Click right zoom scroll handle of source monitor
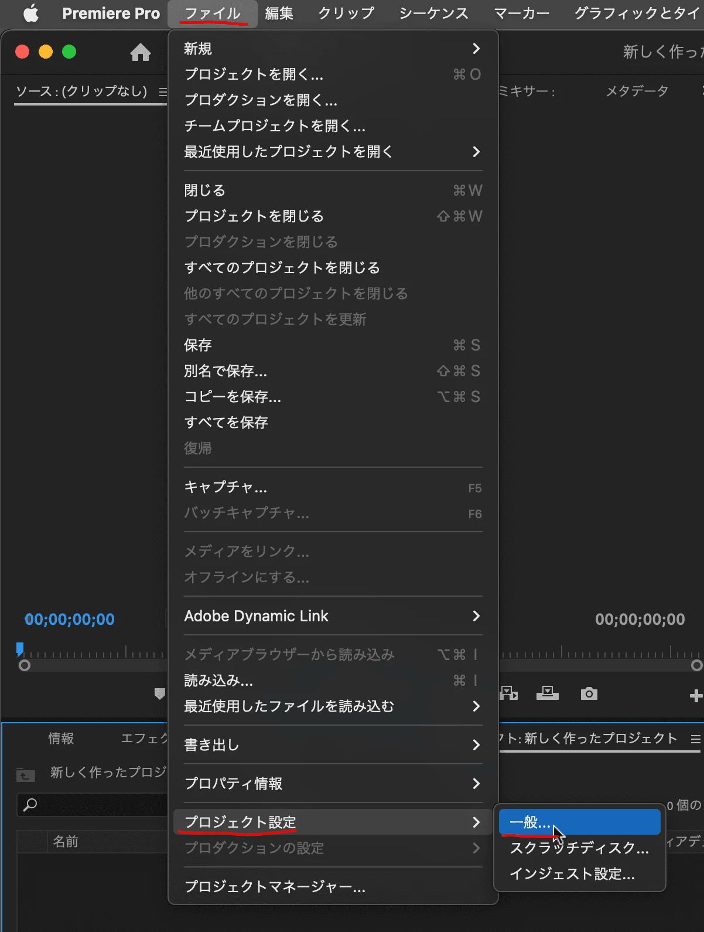Image resolution: width=704 pixels, height=932 pixels. pos(696,666)
